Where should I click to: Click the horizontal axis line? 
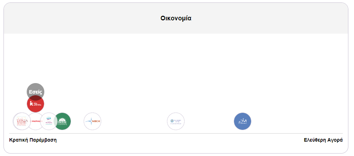pos(176,133)
